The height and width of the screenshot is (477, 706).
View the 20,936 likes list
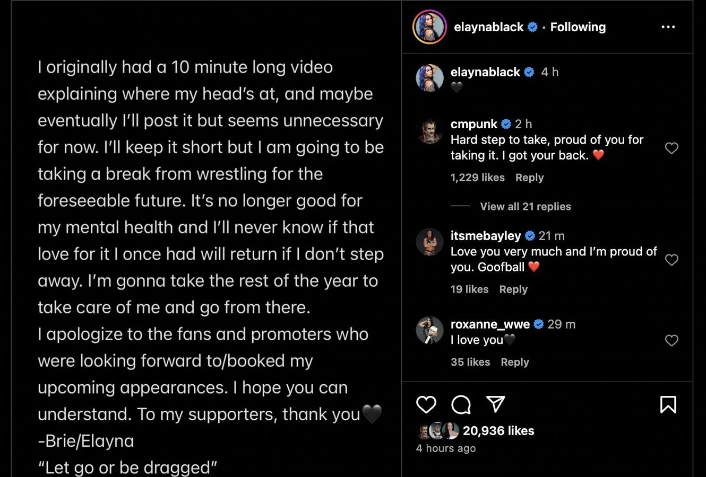[498, 431]
